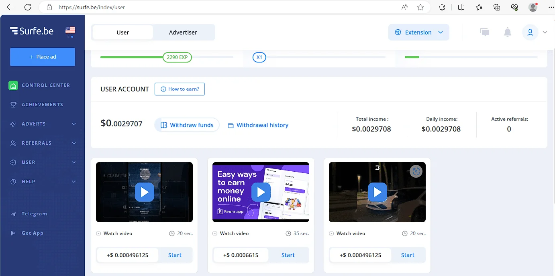The height and width of the screenshot is (276, 555).
Task: Click the Place ad button
Action: pos(43,57)
